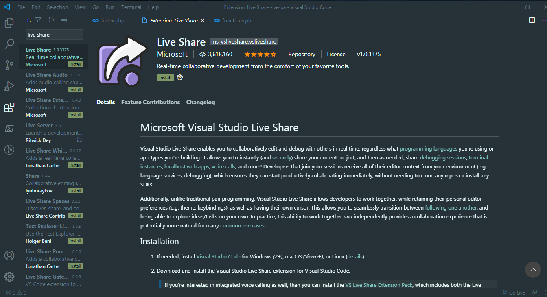This screenshot has height=297, width=547.
Task: Open the 'voice calls' link
Action: [x=223, y=166]
